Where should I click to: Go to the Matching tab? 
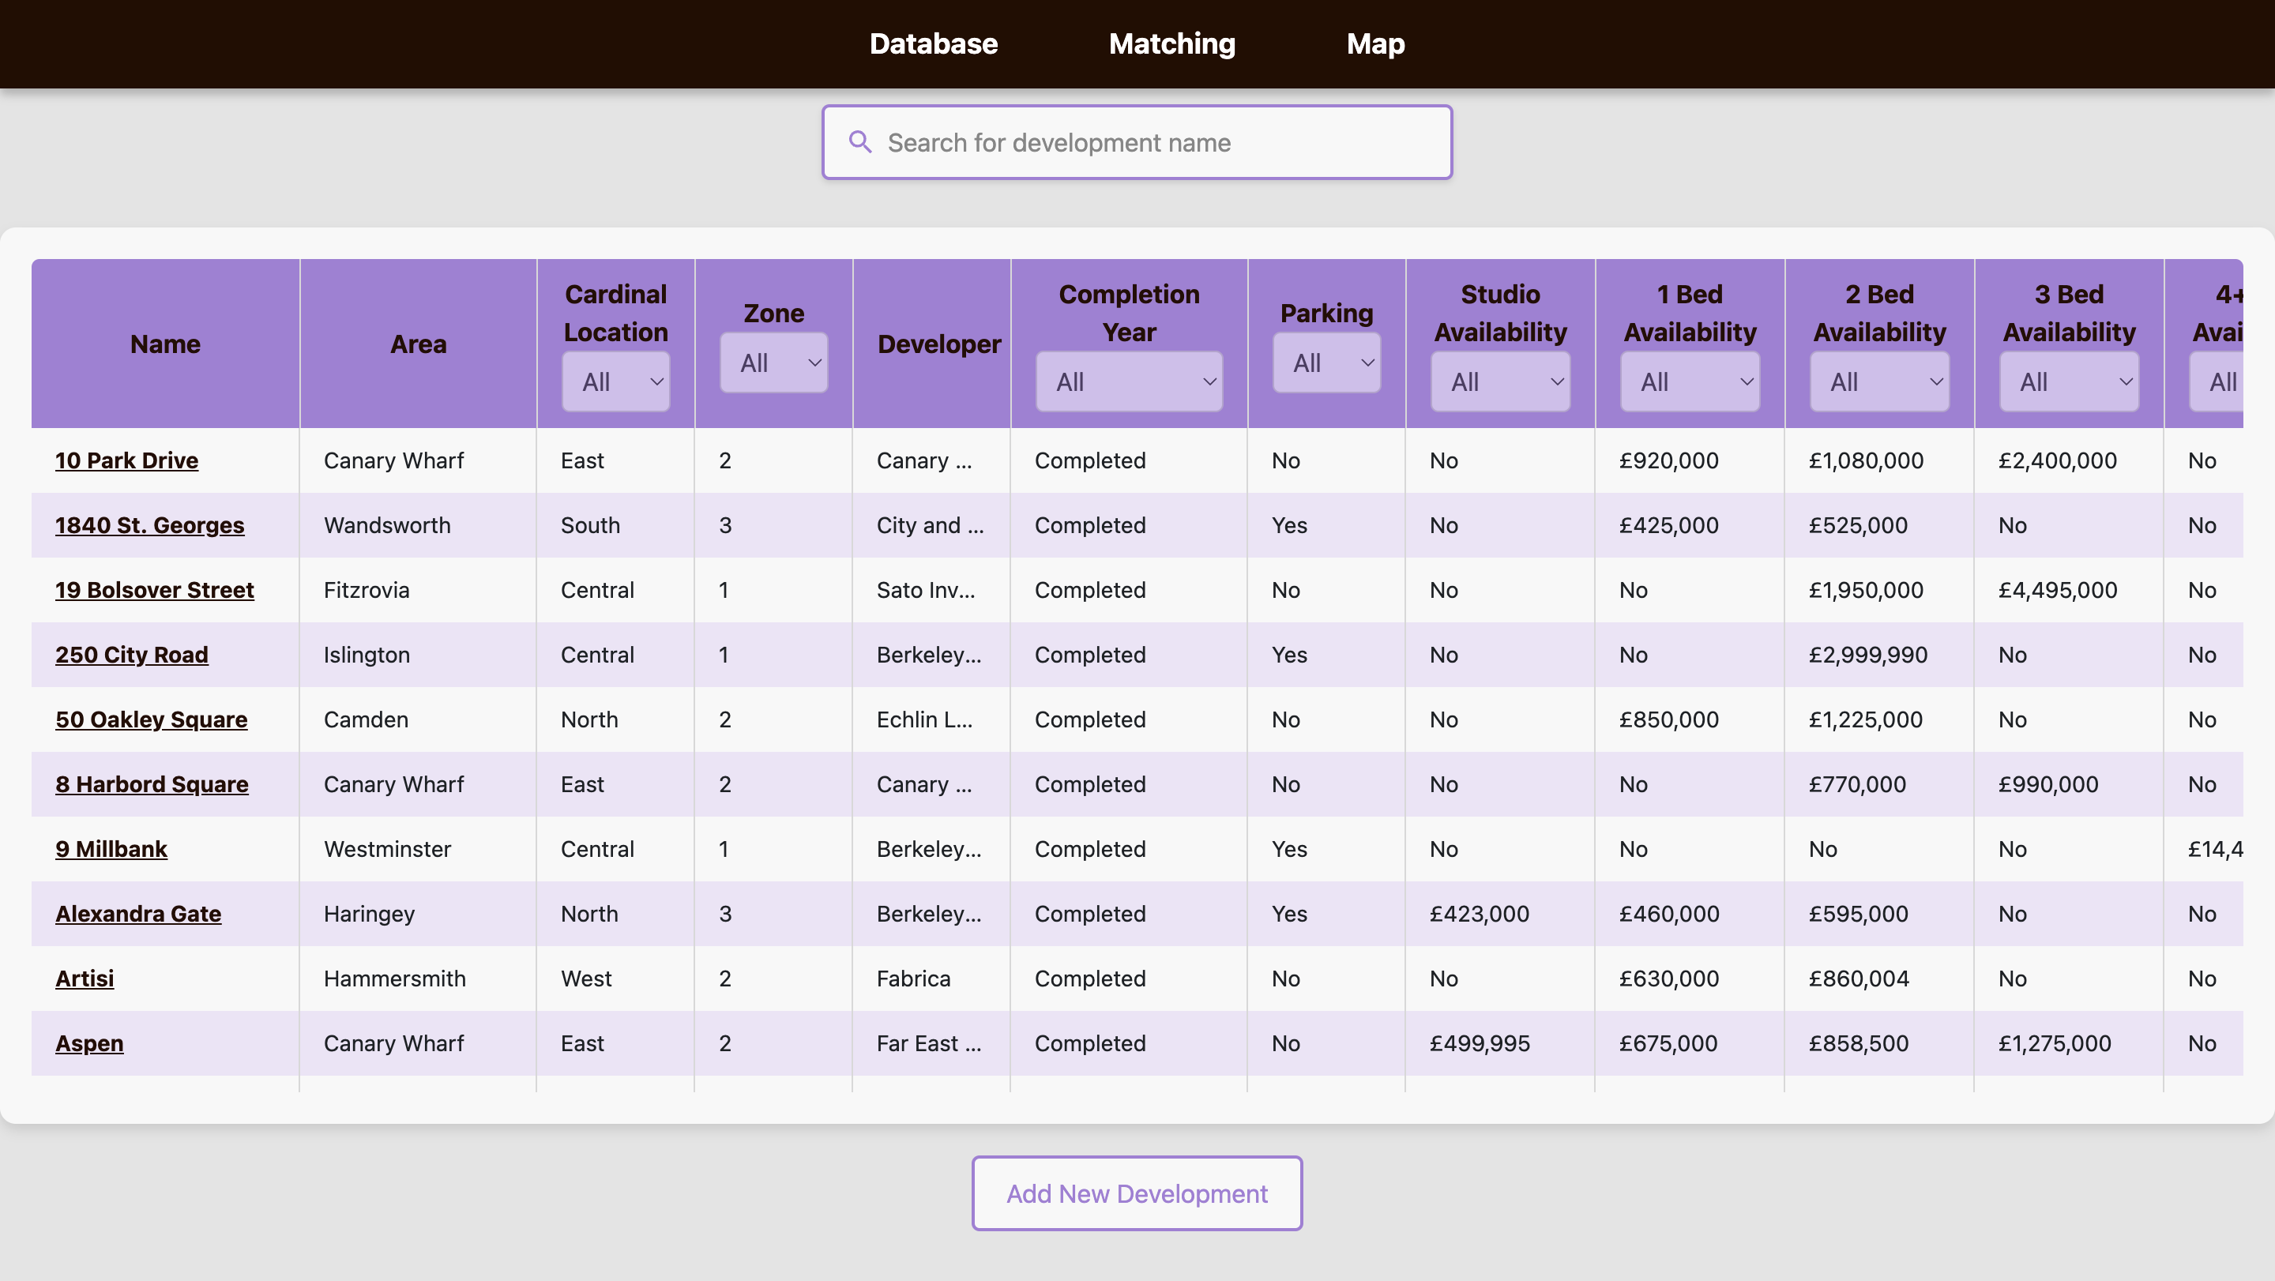pyautogui.click(x=1172, y=43)
